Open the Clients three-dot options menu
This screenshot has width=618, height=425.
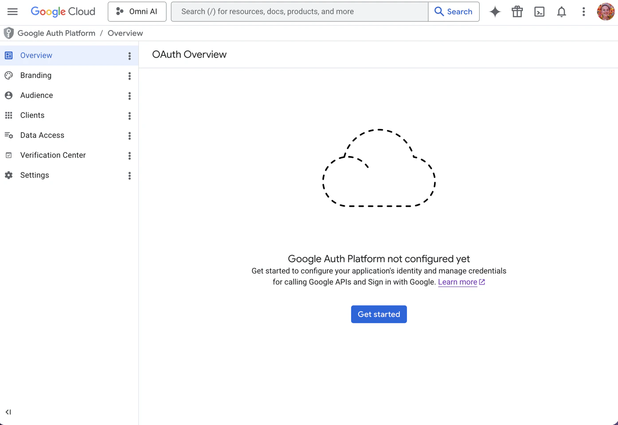click(x=129, y=115)
